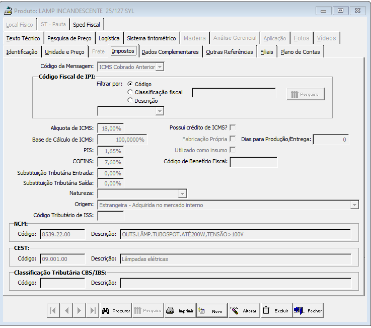Image resolution: width=371 pixels, height=328 pixels.
Task: Go to the previous record arrow
Action: [66, 310]
